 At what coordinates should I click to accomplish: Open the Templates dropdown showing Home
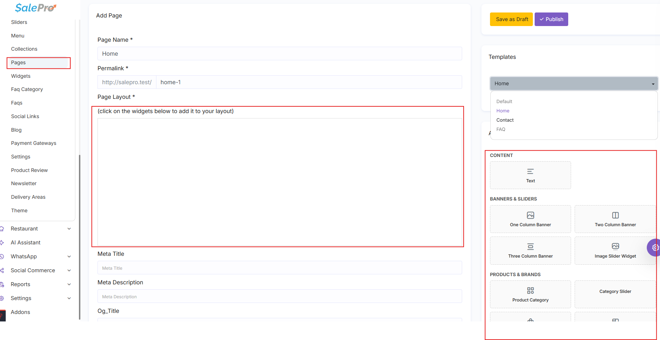click(574, 83)
